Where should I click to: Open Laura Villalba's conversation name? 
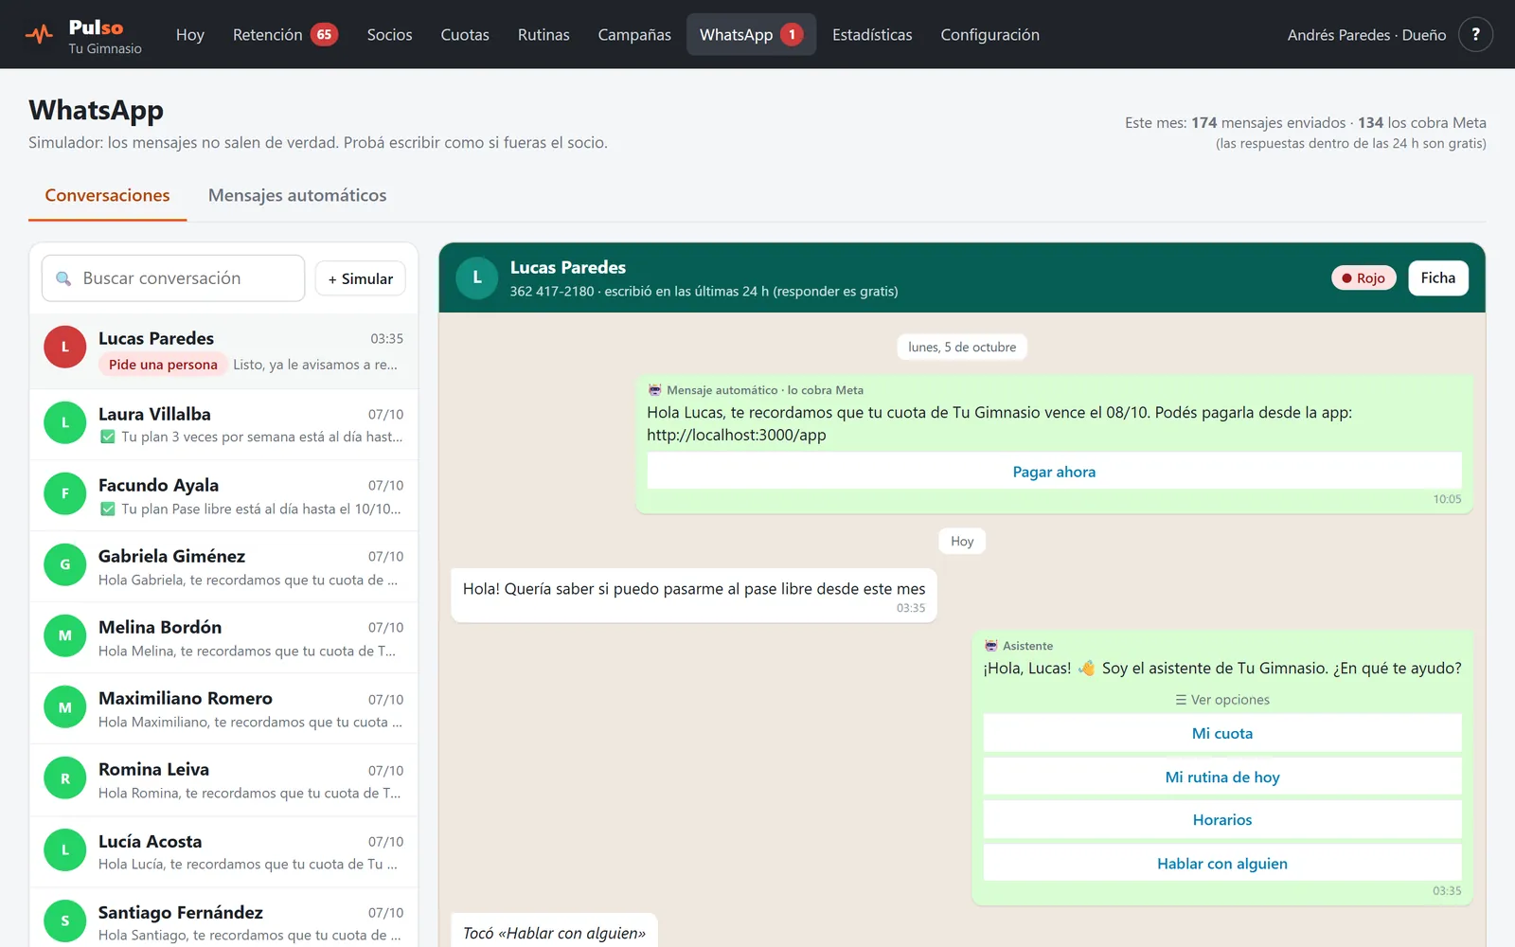(154, 414)
